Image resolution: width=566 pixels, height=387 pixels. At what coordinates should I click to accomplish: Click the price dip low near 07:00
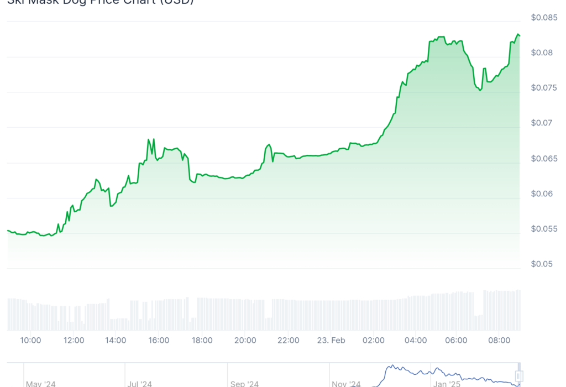(480, 90)
